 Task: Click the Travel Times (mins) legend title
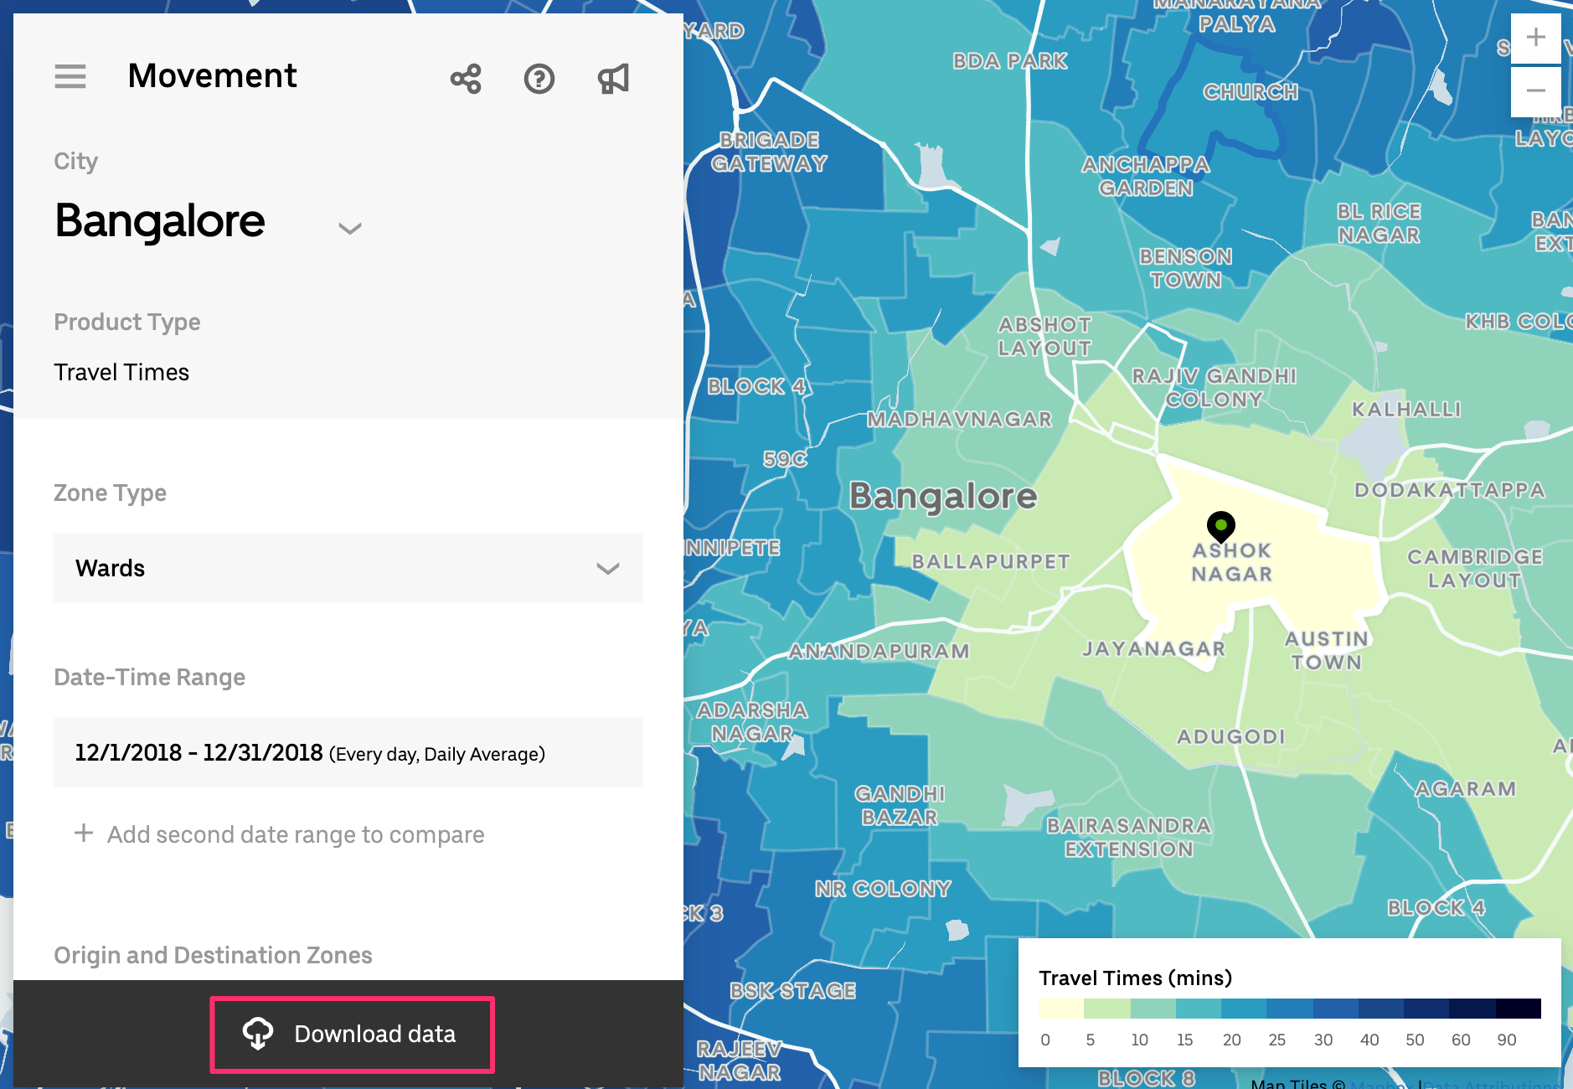tap(1135, 978)
